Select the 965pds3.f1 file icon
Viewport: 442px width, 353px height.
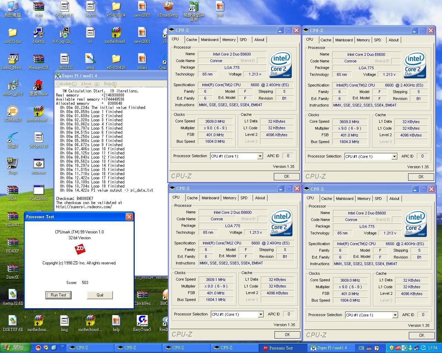pos(65,9)
